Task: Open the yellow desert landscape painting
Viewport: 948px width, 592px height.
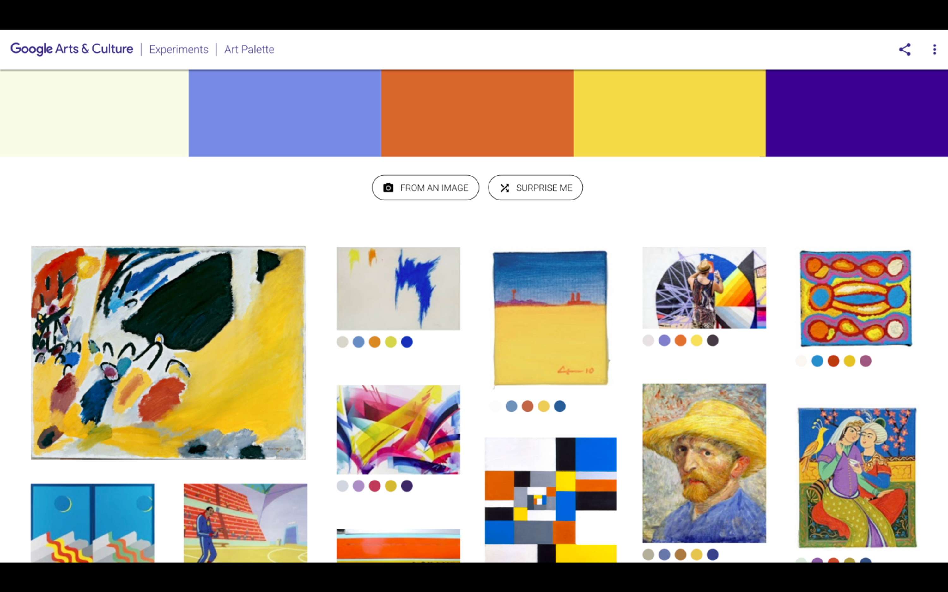Action: tap(550, 318)
